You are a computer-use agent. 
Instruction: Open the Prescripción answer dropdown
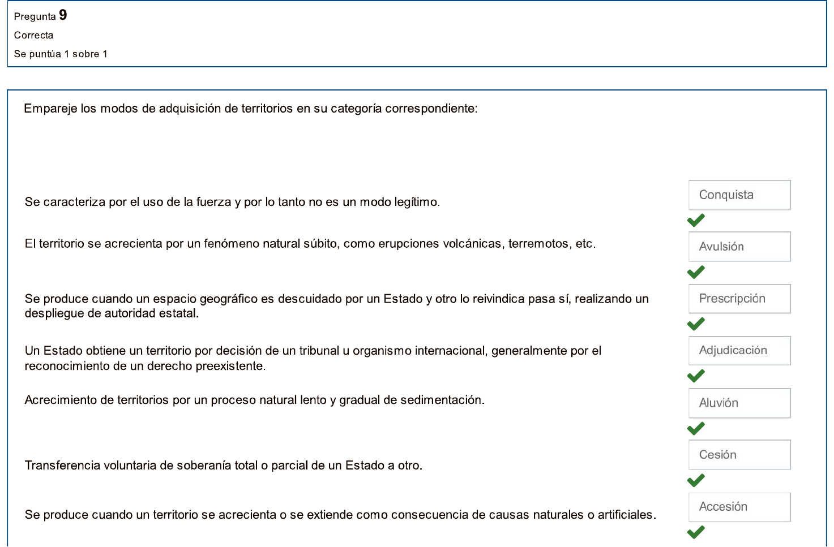[739, 299]
